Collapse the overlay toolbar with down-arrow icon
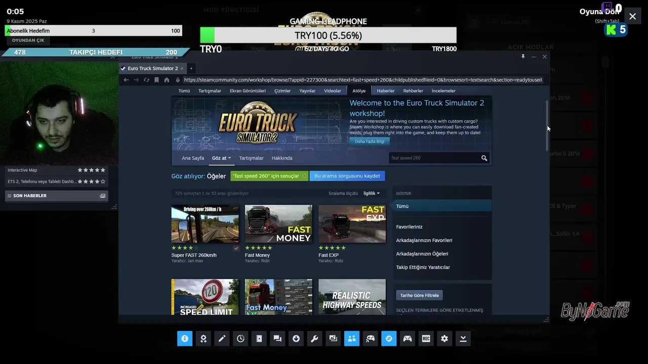Screen dimensions: 648x364 pyautogui.click(x=463, y=339)
